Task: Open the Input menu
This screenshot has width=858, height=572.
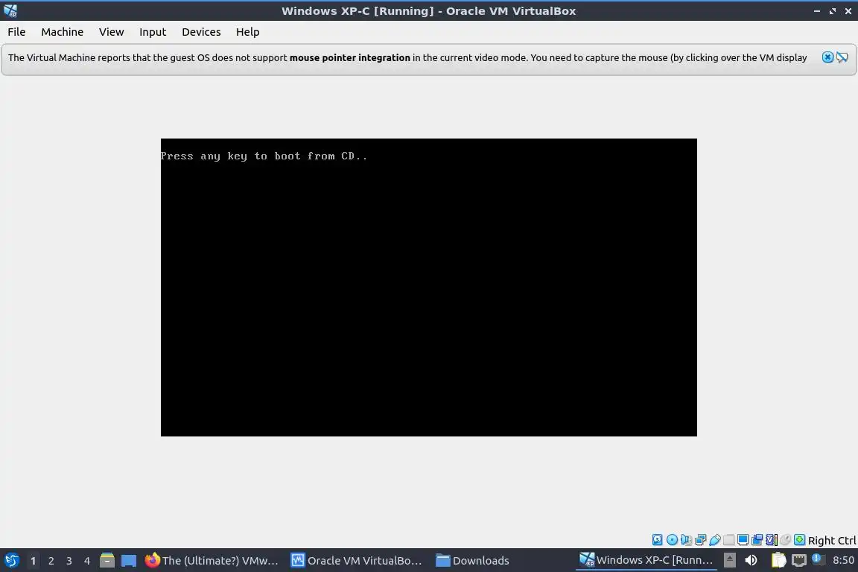Action: (x=152, y=32)
